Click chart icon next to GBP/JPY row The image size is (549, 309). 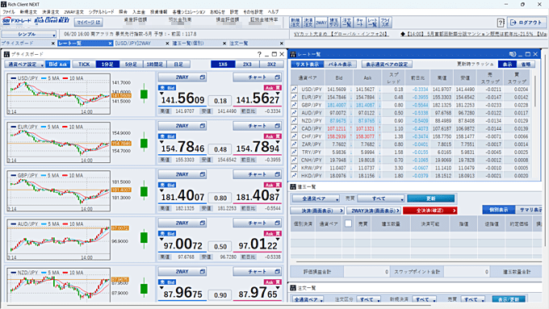294,105
